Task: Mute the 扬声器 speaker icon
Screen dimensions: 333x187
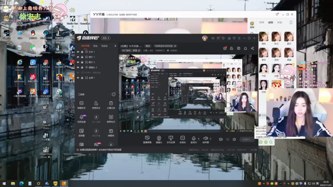Action: [x=205, y=138]
